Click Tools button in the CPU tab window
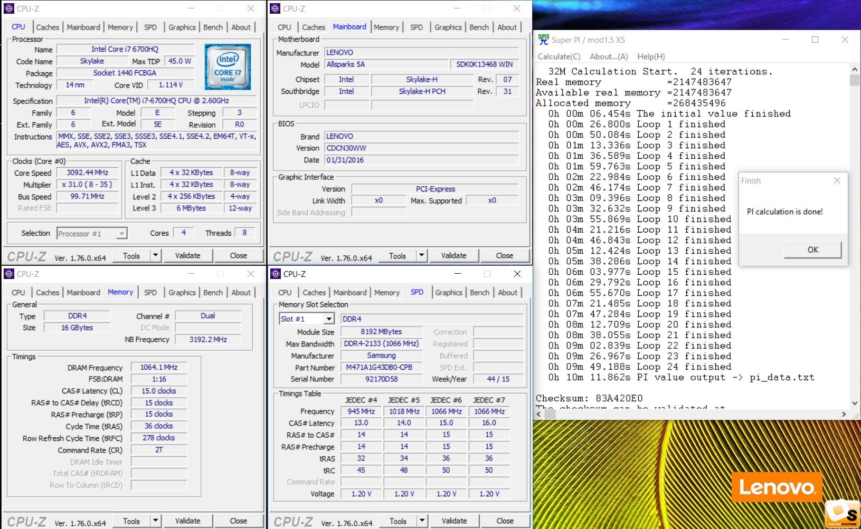This screenshot has width=861, height=529. (x=131, y=255)
